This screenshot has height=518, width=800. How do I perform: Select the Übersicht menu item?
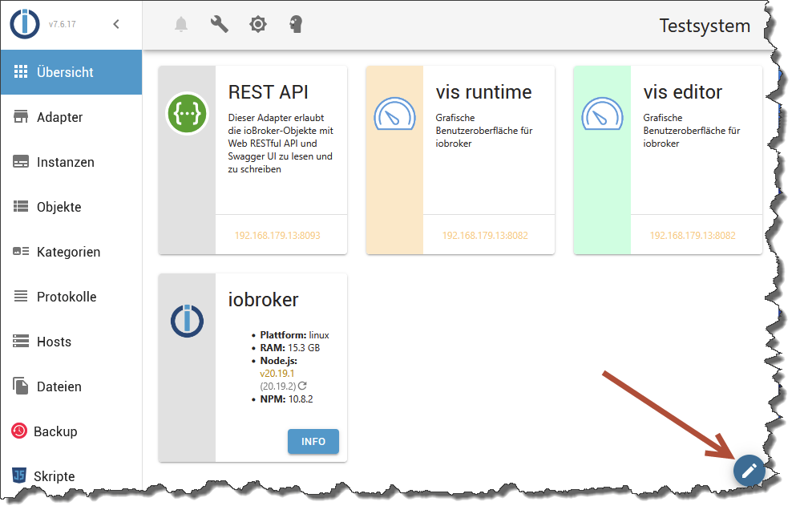71,72
